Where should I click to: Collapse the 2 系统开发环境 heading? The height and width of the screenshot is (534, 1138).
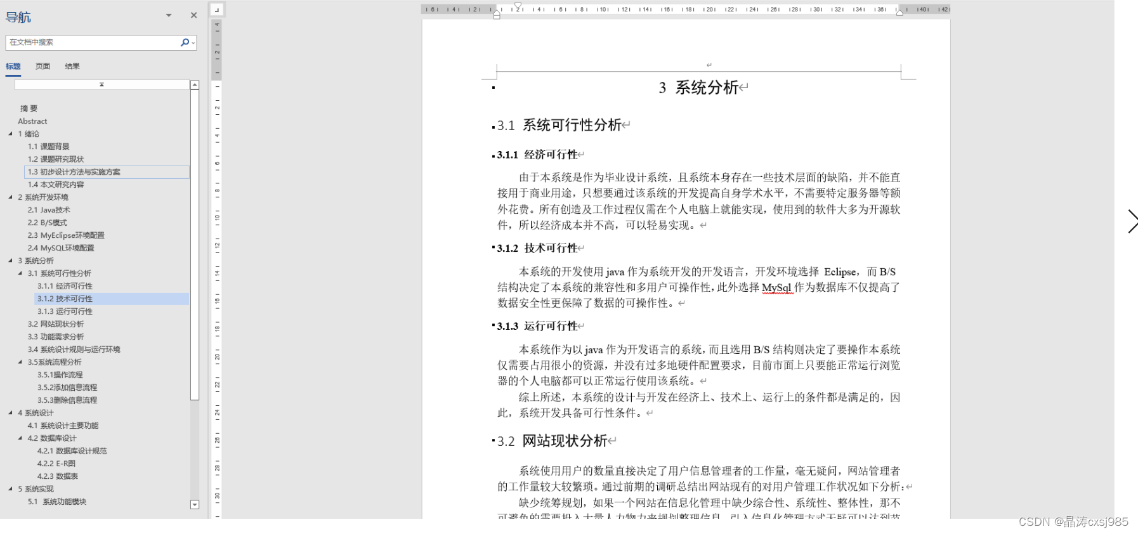(x=10, y=197)
